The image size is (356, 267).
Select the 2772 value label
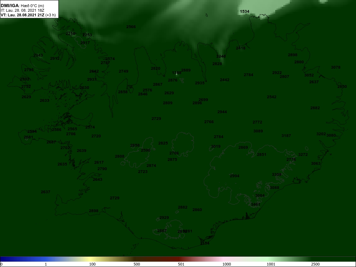point(257,122)
